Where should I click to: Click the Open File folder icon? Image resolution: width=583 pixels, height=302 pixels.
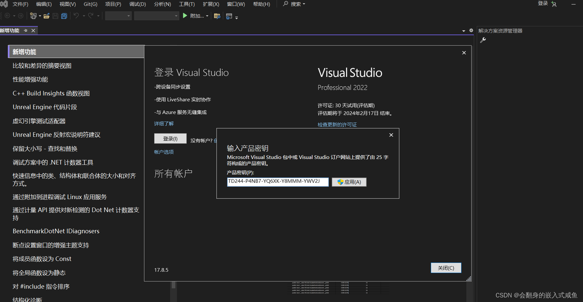pos(47,16)
